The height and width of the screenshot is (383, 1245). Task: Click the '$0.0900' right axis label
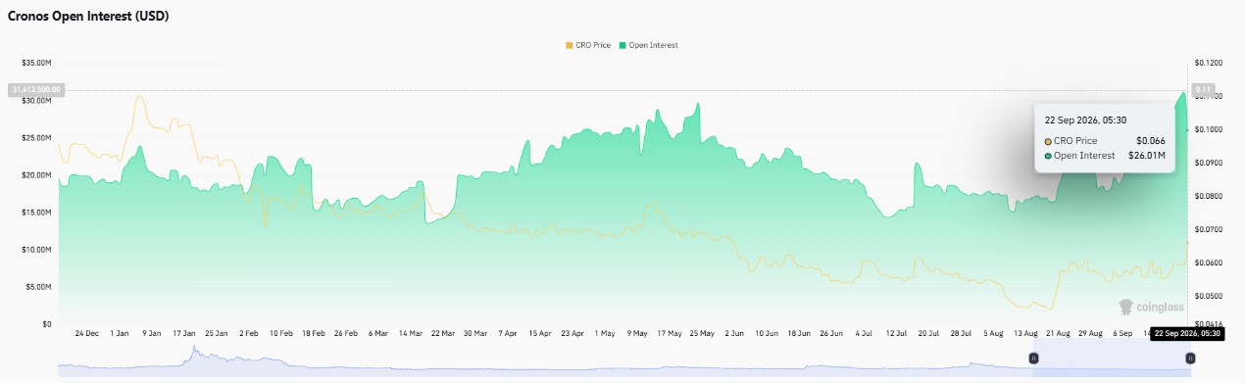1209,163
